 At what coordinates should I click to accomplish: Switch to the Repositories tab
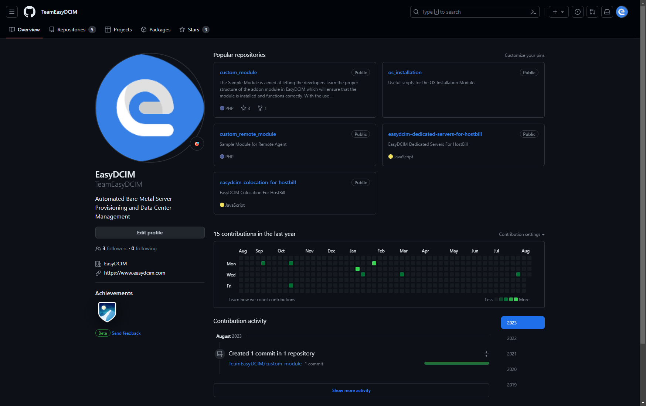coord(72,30)
